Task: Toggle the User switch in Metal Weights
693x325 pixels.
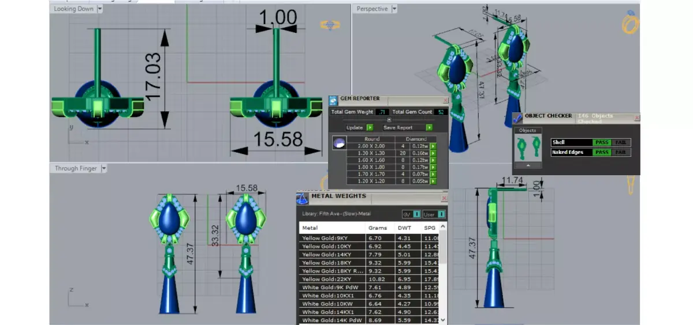Action: (x=434, y=214)
